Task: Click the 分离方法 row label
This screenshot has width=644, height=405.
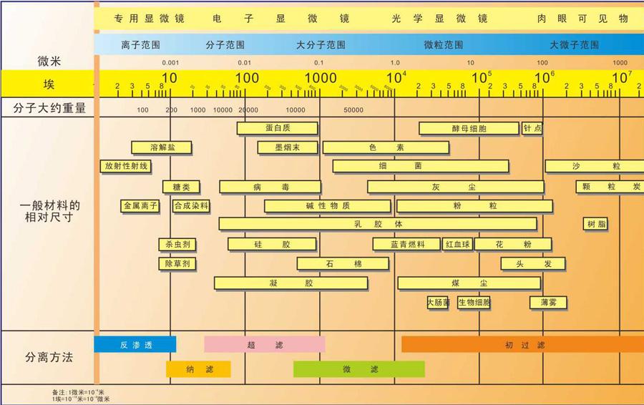Action: [49, 356]
